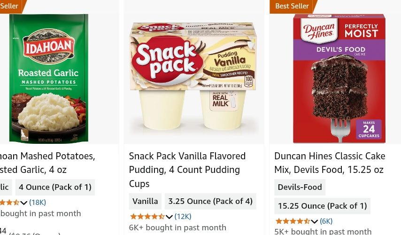Select 15.25 Ounce (Pack of 1) size
Viewport: 401px width, 235px height.
pyautogui.click(x=322, y=206)
